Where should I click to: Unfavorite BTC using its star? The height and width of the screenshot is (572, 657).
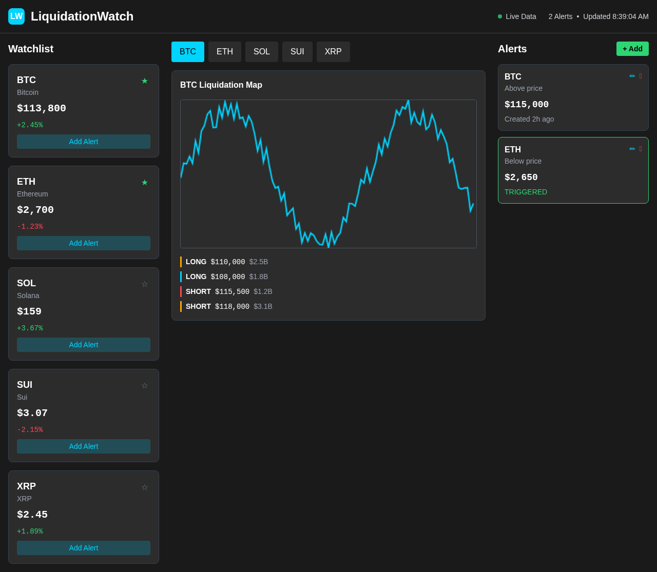pyautogui.click(x=145, y=81)
